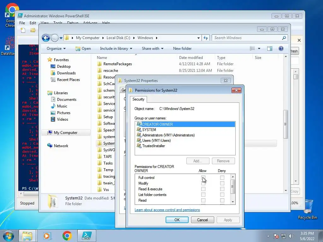Click Explorer Forward arrow button
This screenshot has height=242, width=323.
click(x=55, y=38)
